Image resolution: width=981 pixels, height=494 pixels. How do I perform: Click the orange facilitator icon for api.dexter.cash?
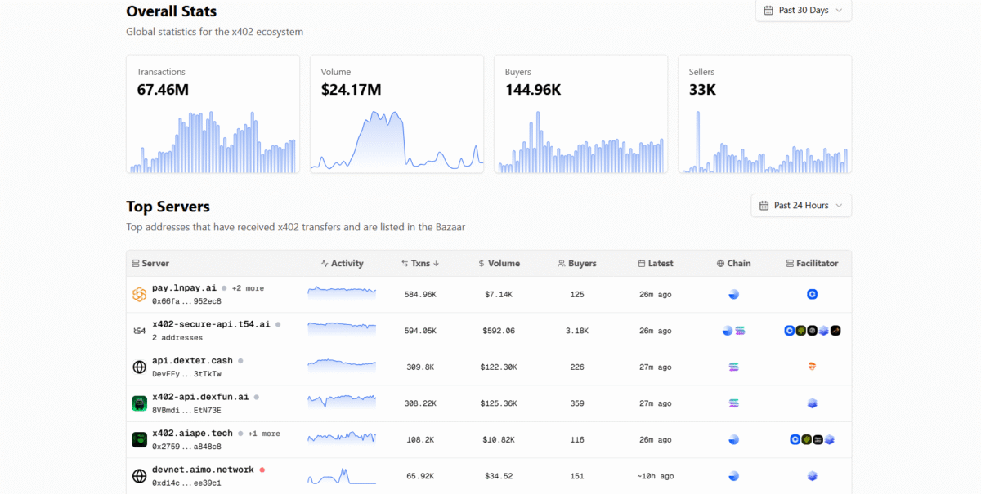812,367
